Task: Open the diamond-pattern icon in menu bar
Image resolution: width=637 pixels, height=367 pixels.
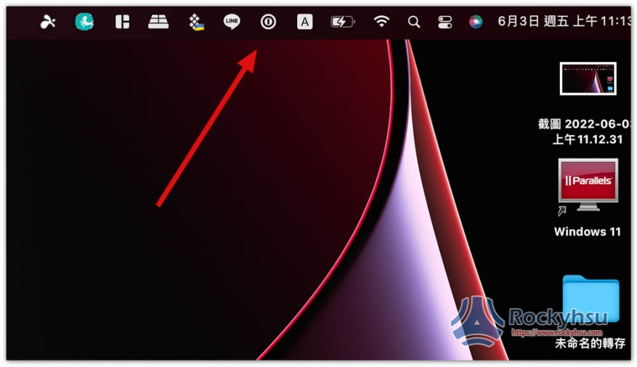Action: (195, 23)
